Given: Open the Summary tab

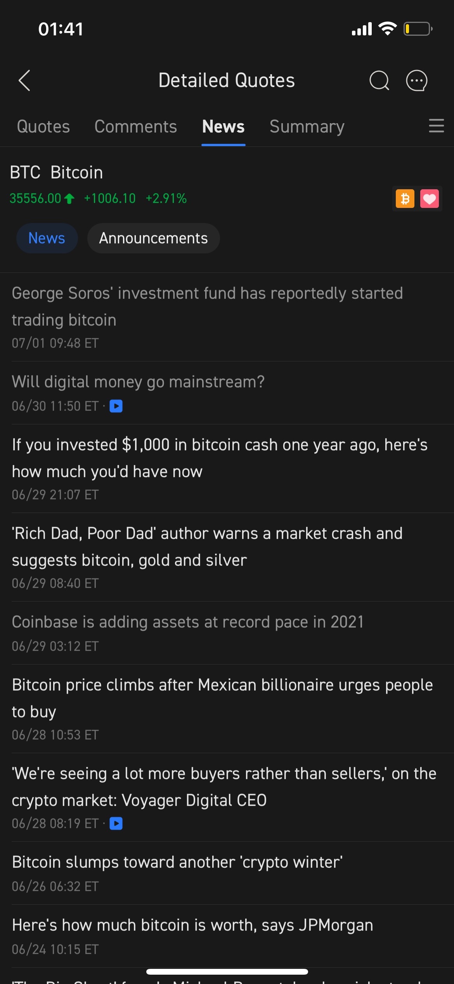Looking at the screenshot, I should coord(307,127).
